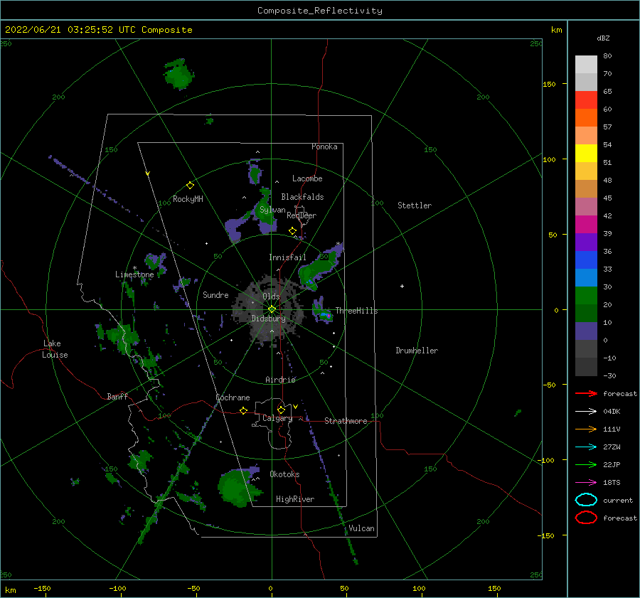640x598 pixels.
Task: Select the red 'forecast' ellipse icon
Action: (586, 518)
